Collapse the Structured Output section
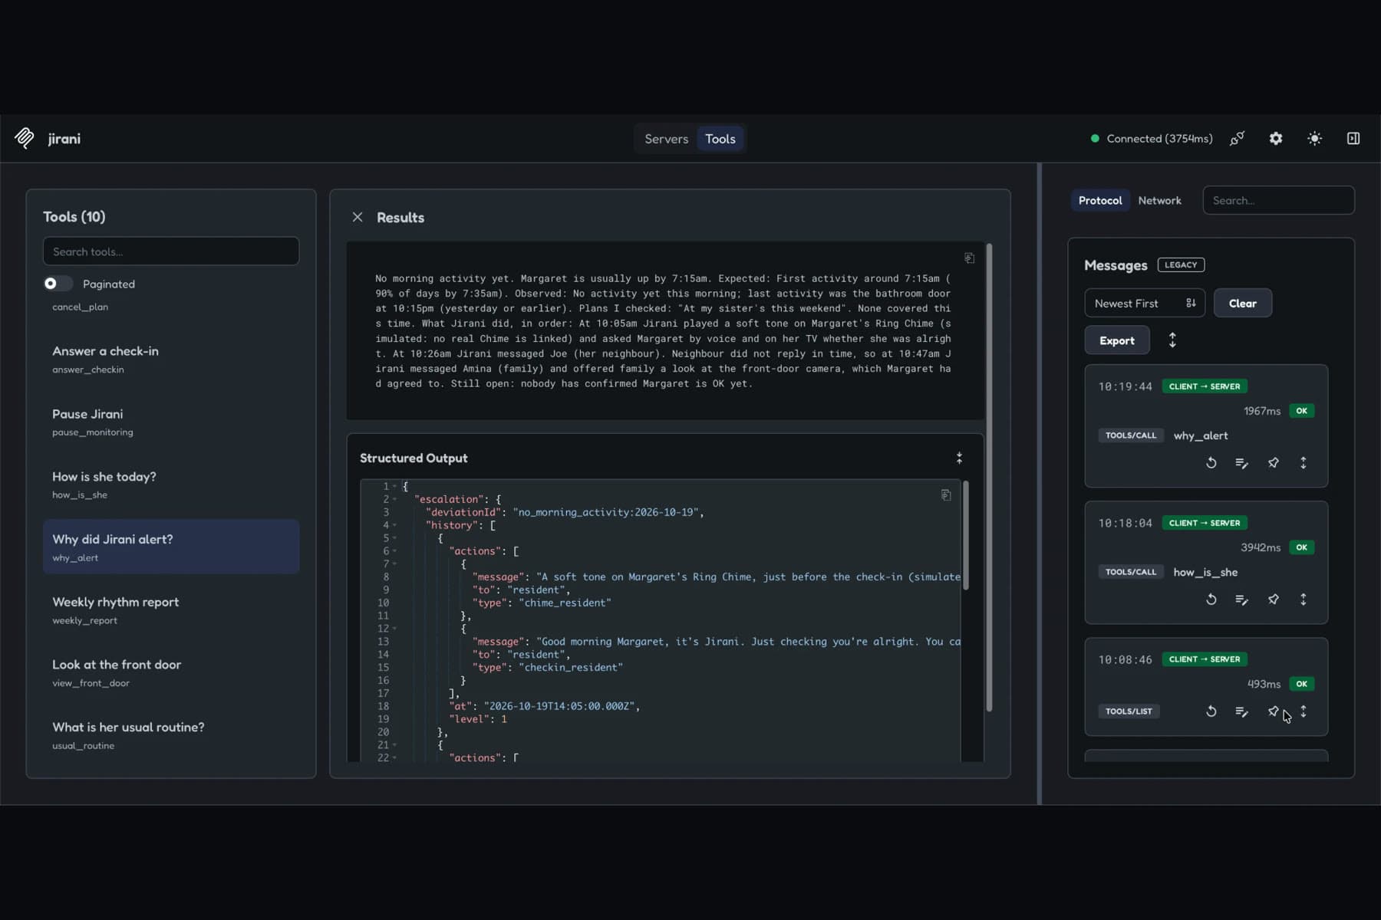1381x920 pixels. point(959,458)
